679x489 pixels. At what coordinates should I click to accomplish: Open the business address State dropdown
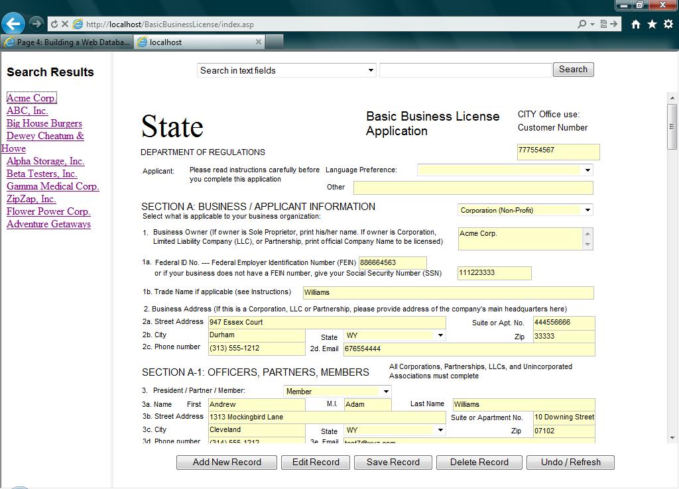coord(395,335)
